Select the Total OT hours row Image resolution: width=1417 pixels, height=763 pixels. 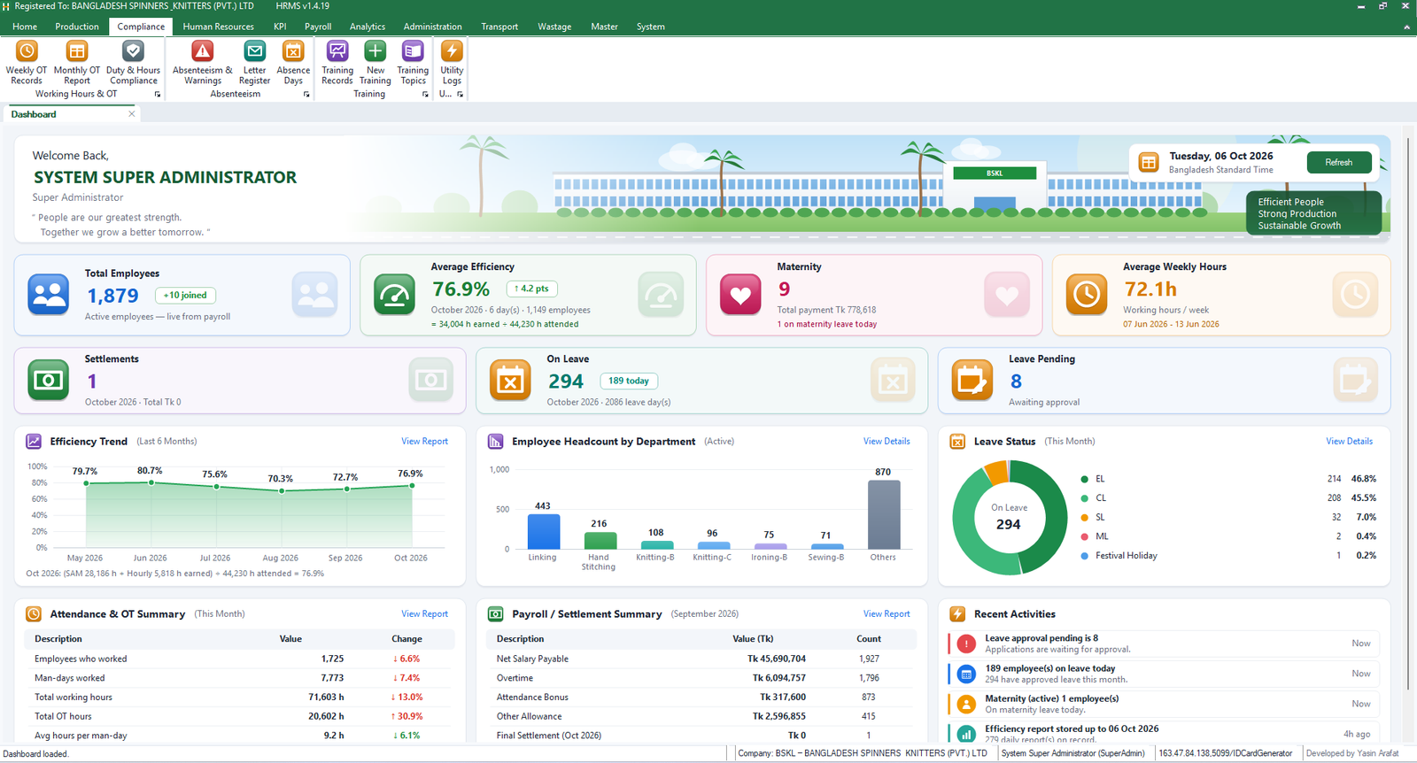[239, 716]
